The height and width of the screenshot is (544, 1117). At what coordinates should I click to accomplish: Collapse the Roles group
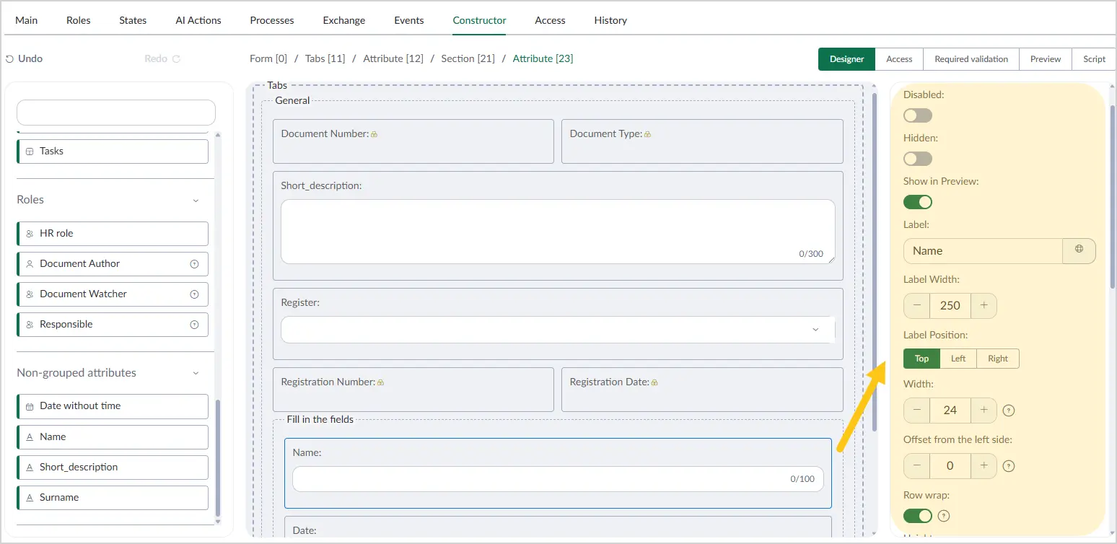tap(196, 200)
